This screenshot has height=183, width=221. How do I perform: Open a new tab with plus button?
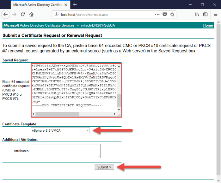tap(75, 4)
